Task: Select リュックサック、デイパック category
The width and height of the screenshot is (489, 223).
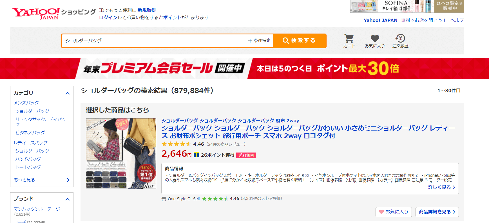Action: [41, 122]
